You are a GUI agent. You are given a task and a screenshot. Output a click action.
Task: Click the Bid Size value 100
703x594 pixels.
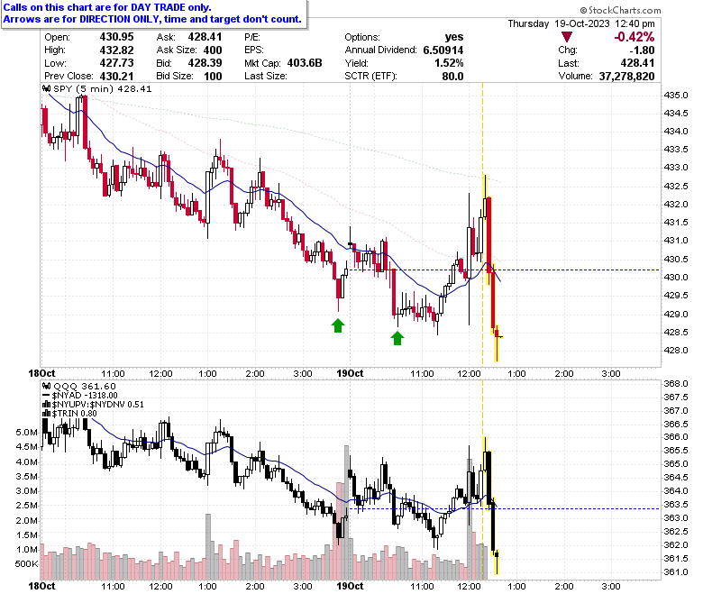(213, 76)
